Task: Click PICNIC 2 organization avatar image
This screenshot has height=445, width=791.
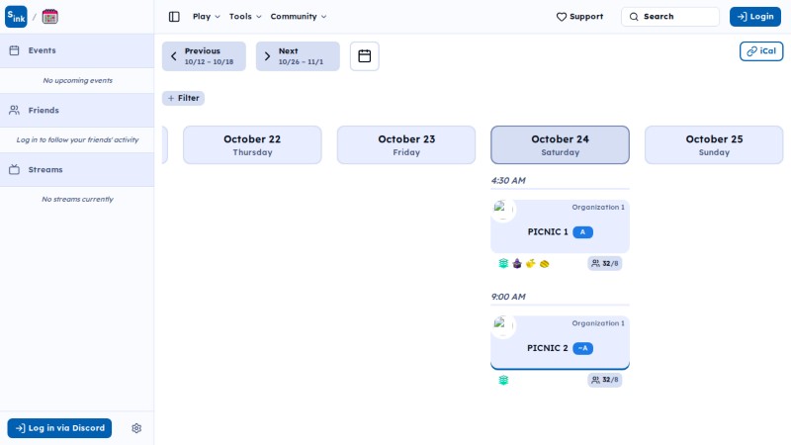Action: pyautogui.click(x=502, y=326)
